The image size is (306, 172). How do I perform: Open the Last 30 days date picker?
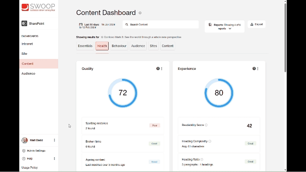(97, 26)
